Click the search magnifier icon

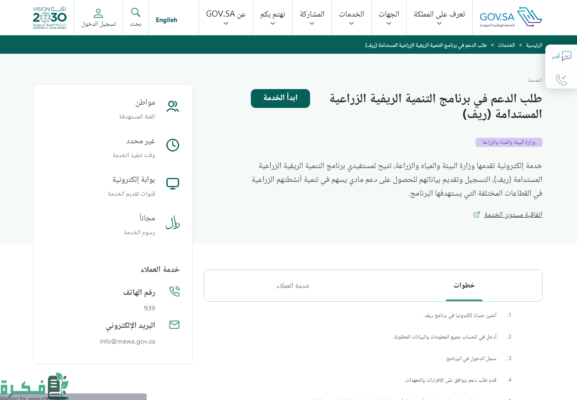tap(136, 12)
